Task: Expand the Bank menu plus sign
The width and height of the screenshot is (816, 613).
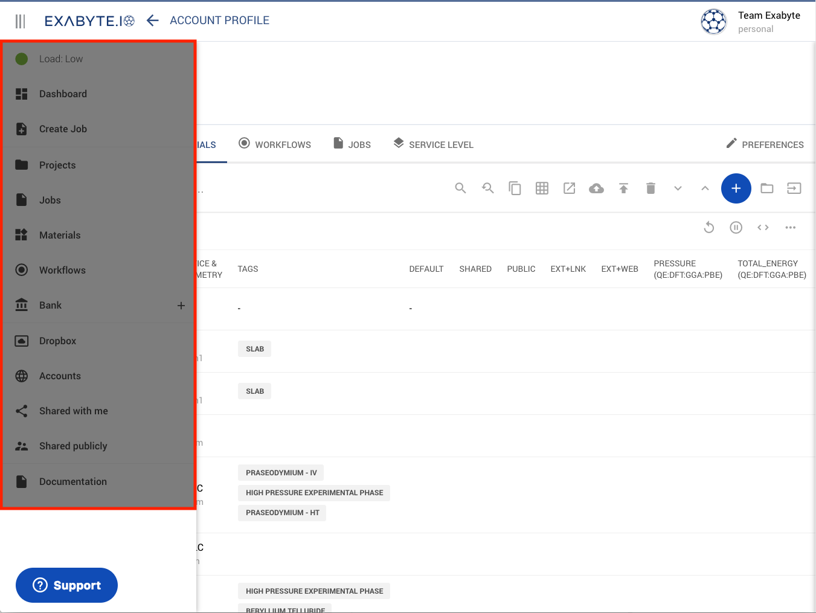Action: point(181,306)
